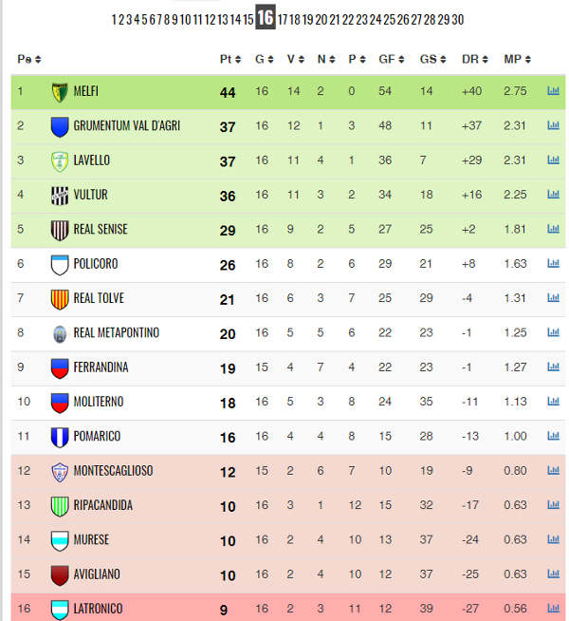
Task: Sort the table by MP column
Action: (517, 60)
